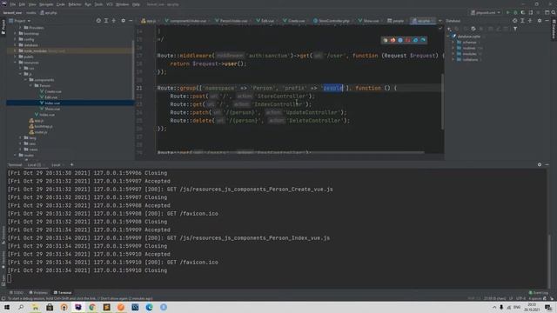Open Windows Start menu
Viewport: 557px width, 313px height.
tap(7, 307)
